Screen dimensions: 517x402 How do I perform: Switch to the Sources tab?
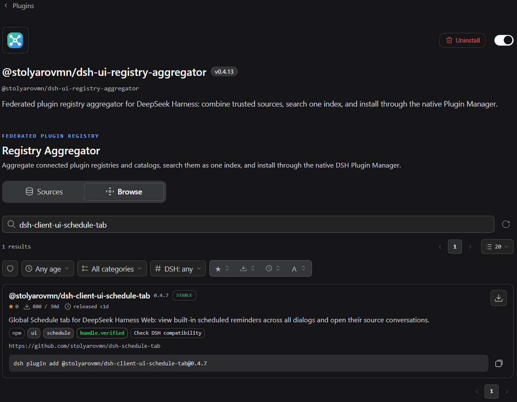(x=44, y=192)
